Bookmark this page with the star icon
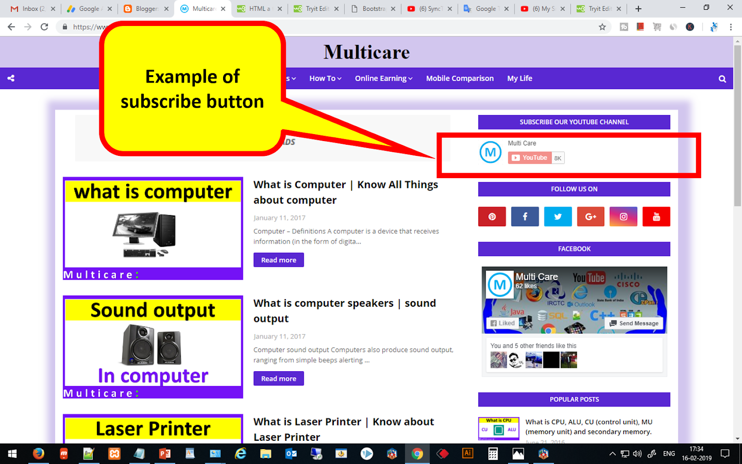This screenshot has width=742, height=464. pos(602,27)
